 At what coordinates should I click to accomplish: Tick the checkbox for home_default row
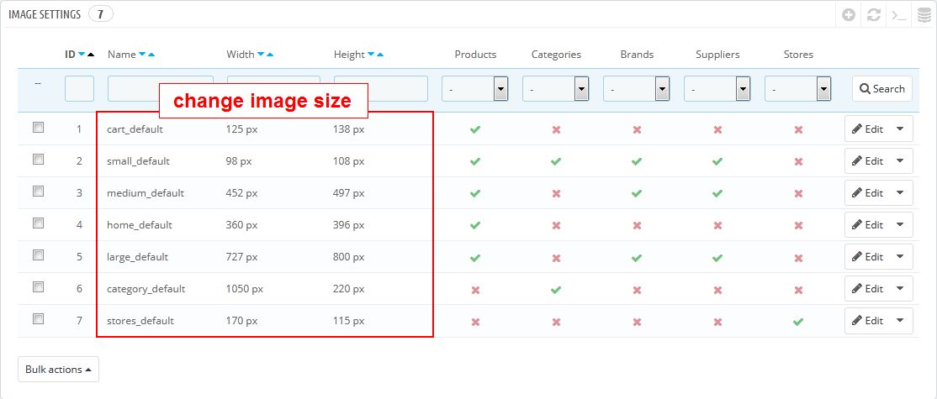(x=38, y=223)
